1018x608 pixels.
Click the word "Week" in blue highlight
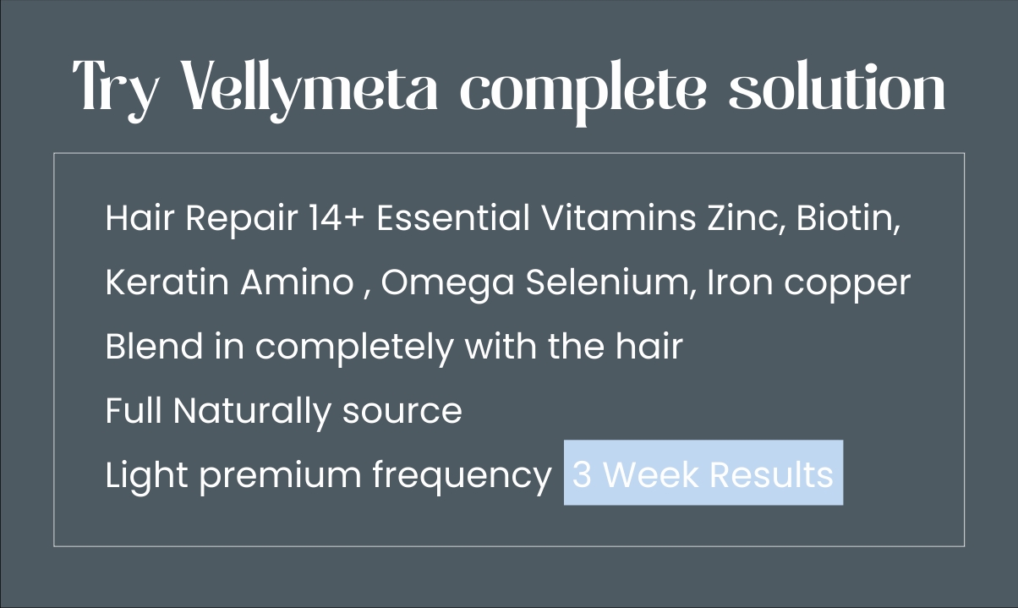pyautogui.click(x=651, y=474)
